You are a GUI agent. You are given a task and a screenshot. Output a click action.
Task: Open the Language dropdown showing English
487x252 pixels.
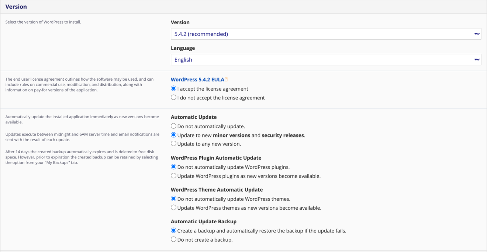[x=326, y=60]
